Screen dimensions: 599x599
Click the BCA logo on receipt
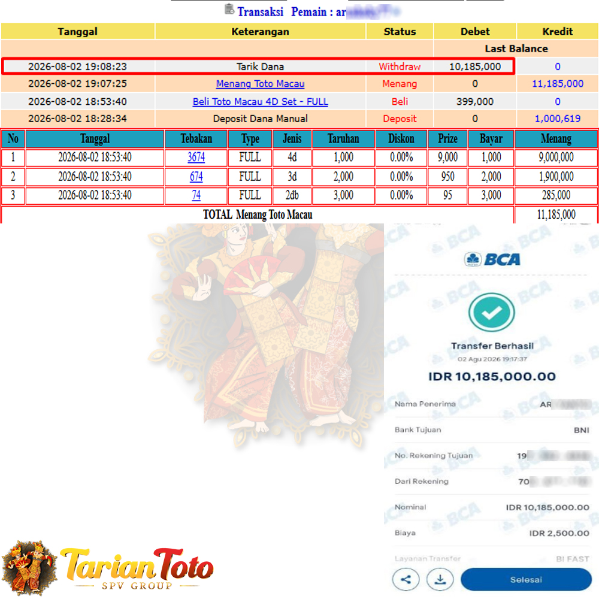492,259
